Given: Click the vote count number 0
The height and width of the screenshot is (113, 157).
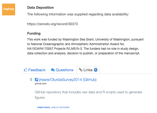Looking at the screenshot, I should [31, 79].
